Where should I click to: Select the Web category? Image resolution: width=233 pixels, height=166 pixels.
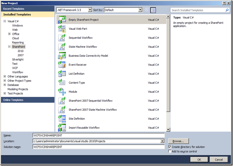[15, 30]
